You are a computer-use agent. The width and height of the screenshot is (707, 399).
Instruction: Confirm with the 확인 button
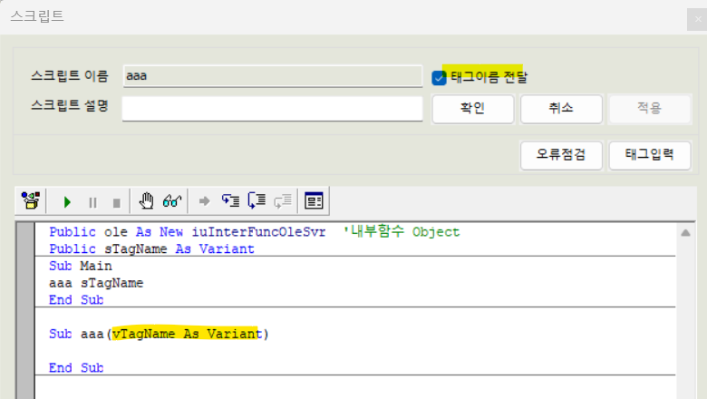tap(472, 109)
